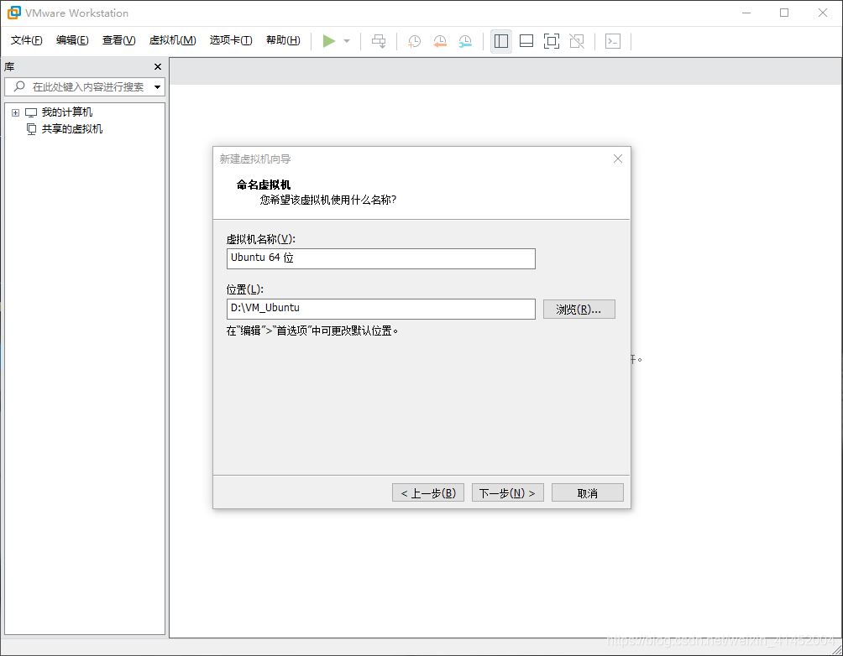The image size is (843, 656).
Task: Activate Unity mode toolbar icon
Action: click(x=577, y=40)
